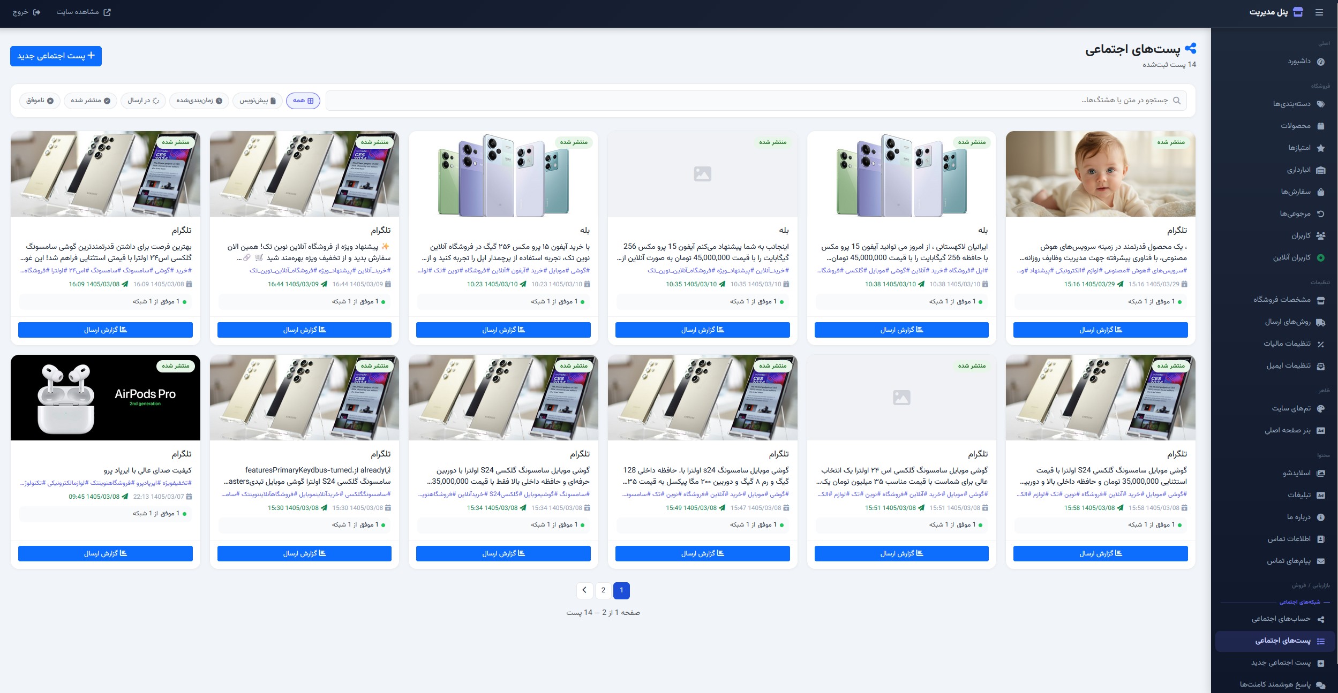Open the AirPods Pro post thumbnail

(x=106, y=398)
